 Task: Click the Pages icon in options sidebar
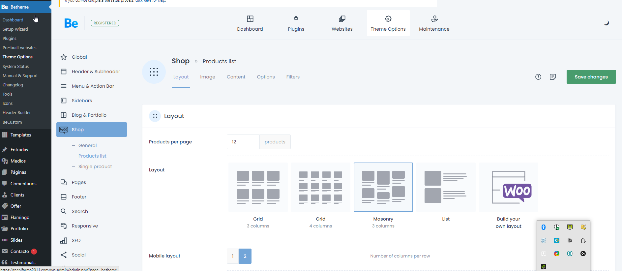click(64, 182)
